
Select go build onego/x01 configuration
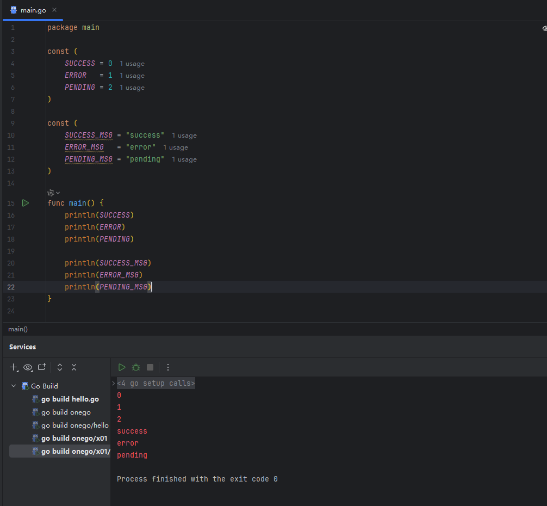(74, 439)
